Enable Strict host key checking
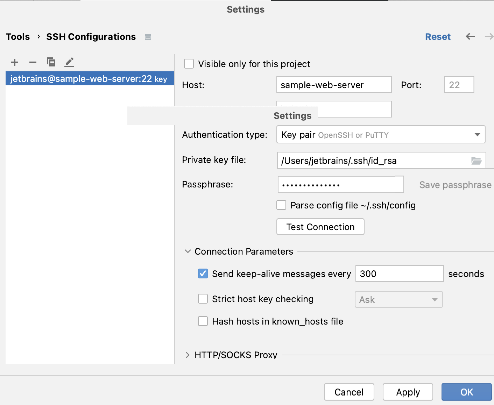The height and width of the screenshot is (405, 494). tap(203, 299)
